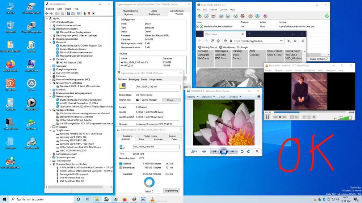
Task: Open a new Firefox tab with the plus button
Action: tap(249, 34)
